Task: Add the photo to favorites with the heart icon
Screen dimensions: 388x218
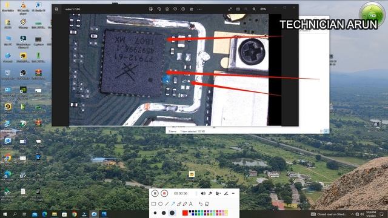Action: pos(175,9)
